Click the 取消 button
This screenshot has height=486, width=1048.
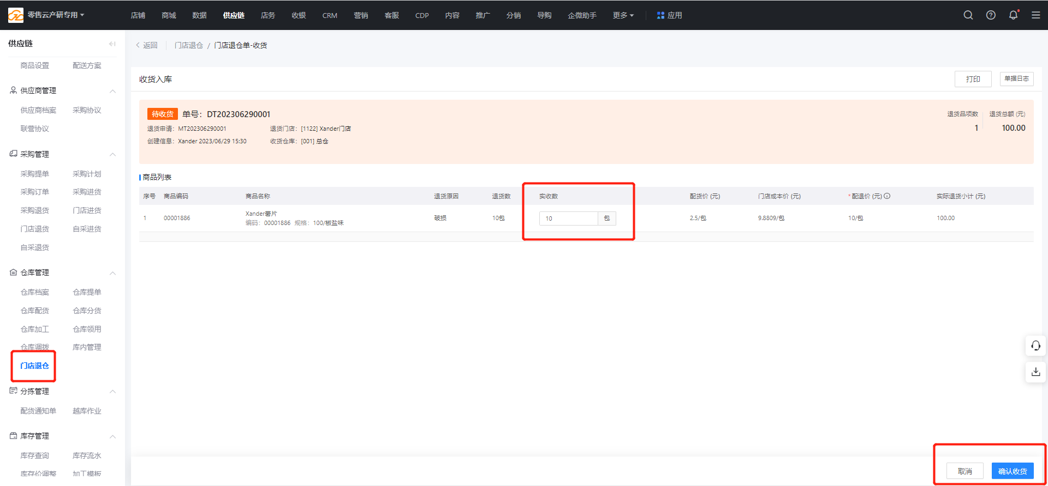pyautogui.click(x=965, y=471)
